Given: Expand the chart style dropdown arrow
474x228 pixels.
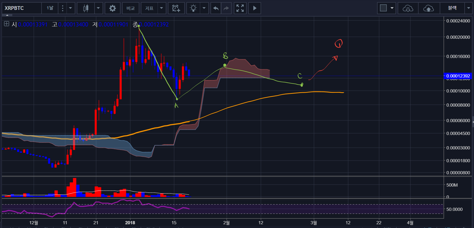Looking at the screenshot, I should pyautogui.click(x=98, y=8).
